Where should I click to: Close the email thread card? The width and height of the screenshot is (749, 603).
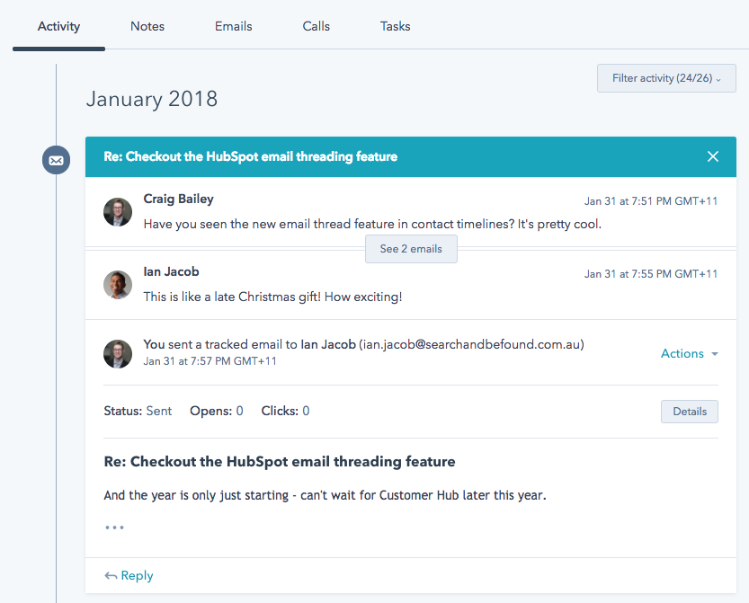pos(713,156)
